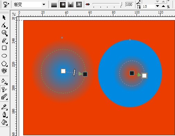Image resolution: width=175 pixels, height=136 pixels.
Task: Select the Fill bucket tool
Action: click(4, 122)
